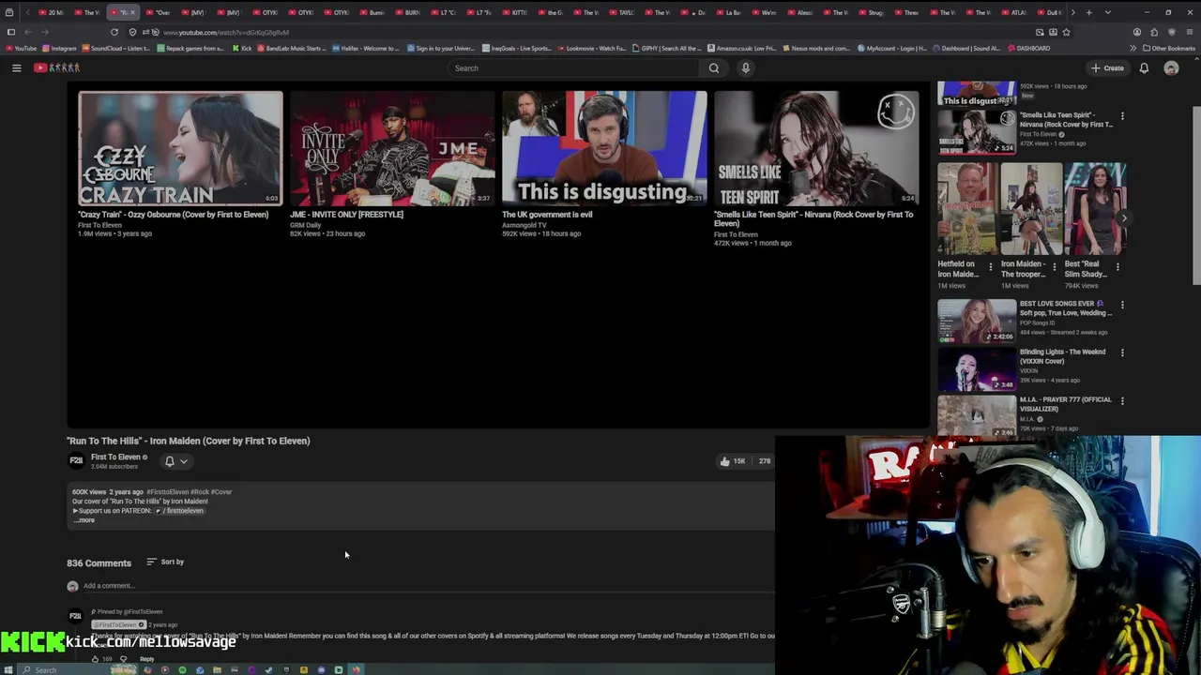Open the Best Real Slim Shady short thumbnail
The image size is (1201, 675).
click(1095, 209)
